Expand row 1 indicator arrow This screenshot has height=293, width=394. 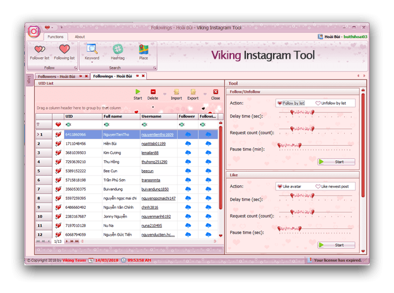pos(38,134)
